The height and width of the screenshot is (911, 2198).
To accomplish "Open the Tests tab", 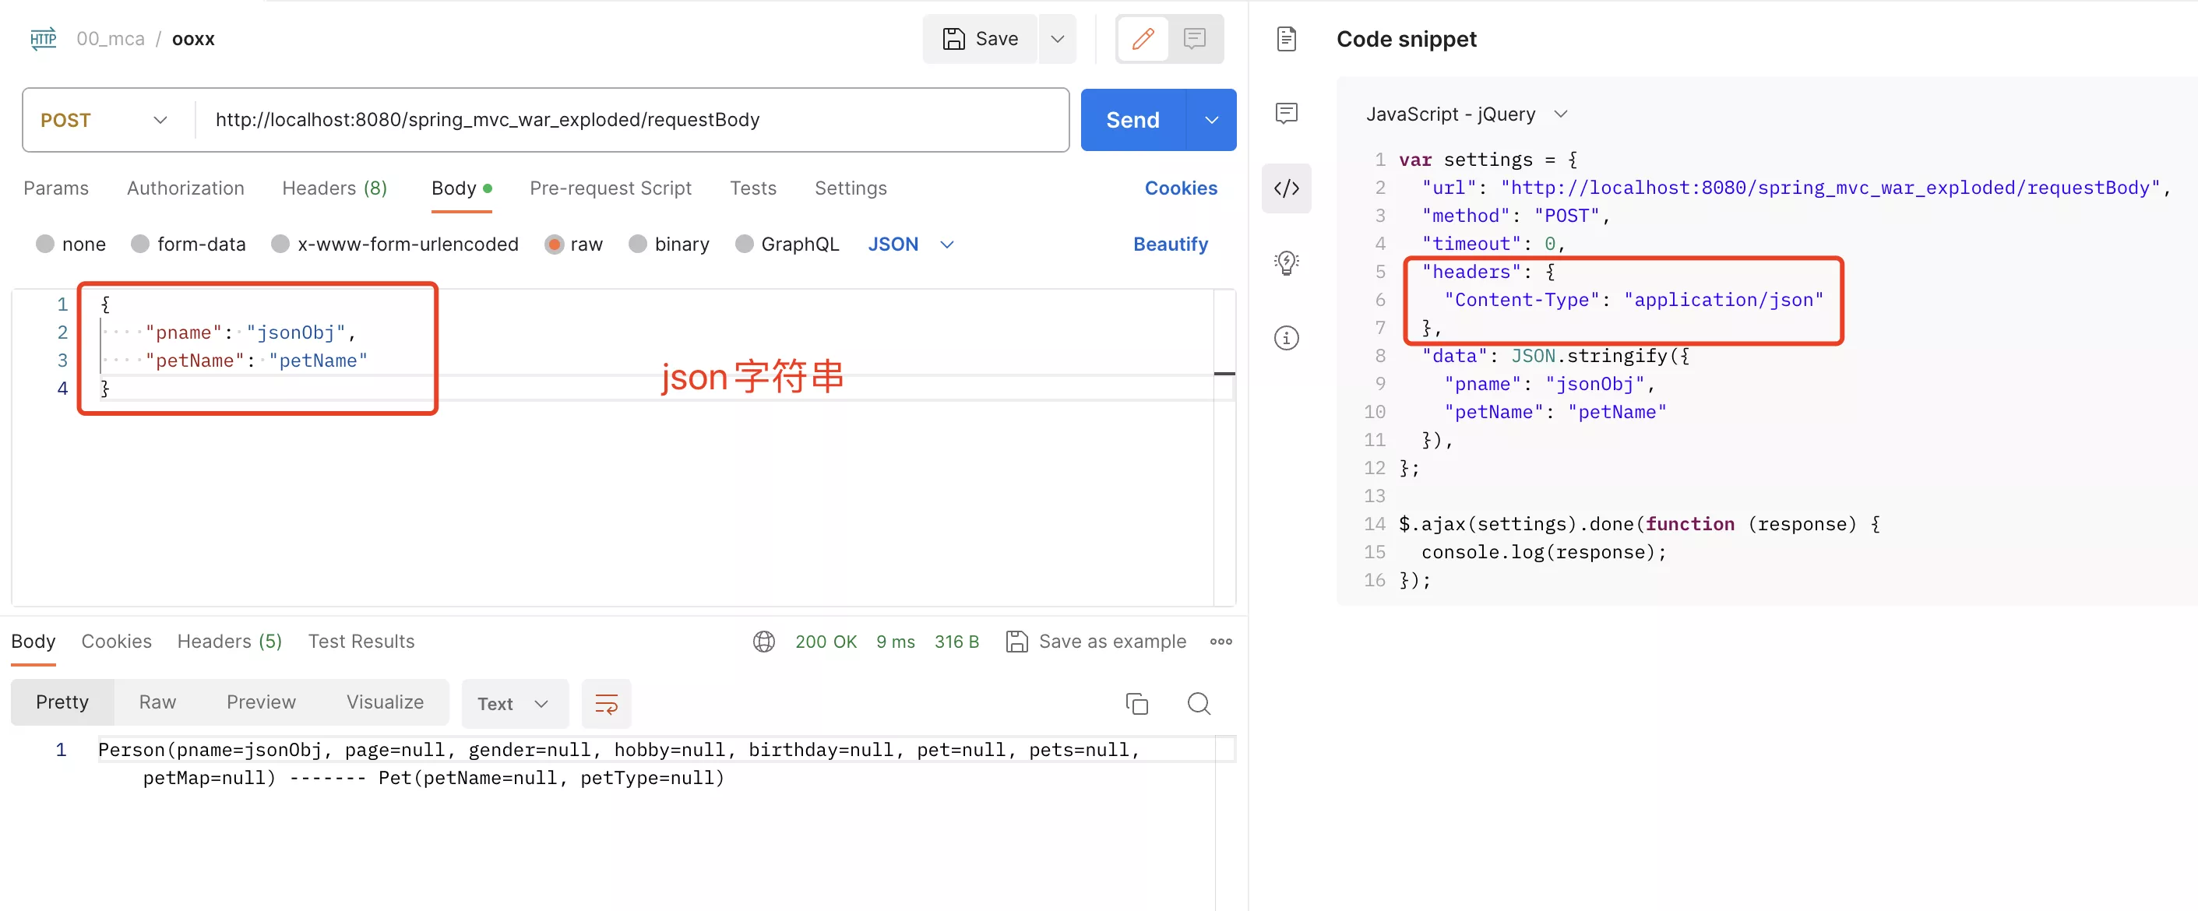I will [x=753, y=188].
